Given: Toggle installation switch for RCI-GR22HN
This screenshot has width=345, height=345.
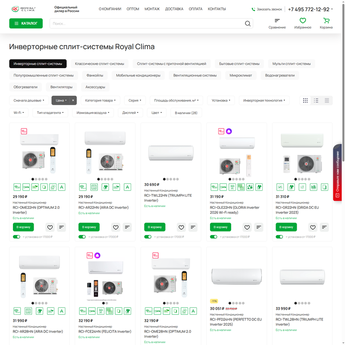Looking at the screenshot, I should coord(279,237).
